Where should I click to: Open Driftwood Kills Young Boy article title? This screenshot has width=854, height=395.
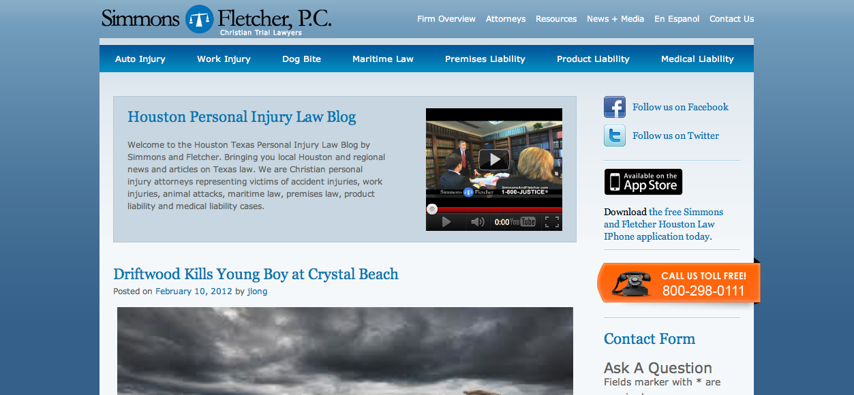coord(256,274)
